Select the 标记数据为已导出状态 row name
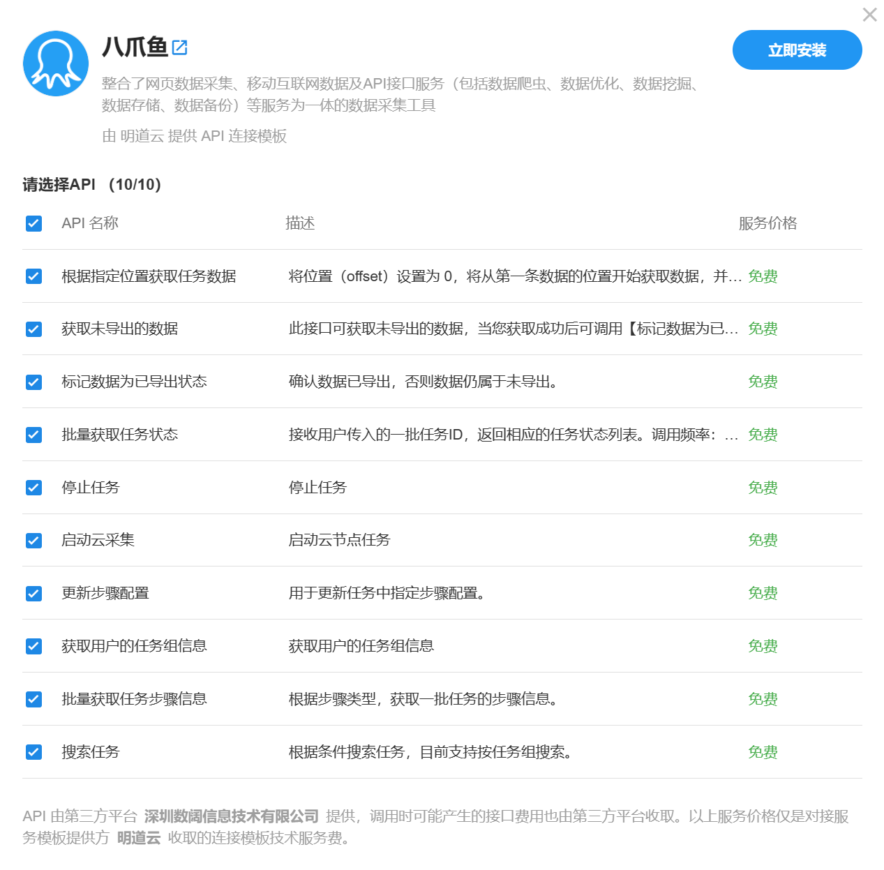 (x=134, y=382)
